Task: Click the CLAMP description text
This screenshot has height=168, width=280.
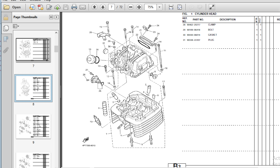Action: 212,25
